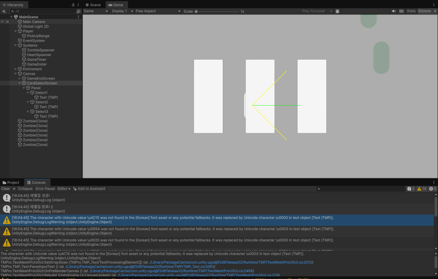Click the cube icon of GameEndScreen
Viewport: 438px width, 279px height.
24,78
